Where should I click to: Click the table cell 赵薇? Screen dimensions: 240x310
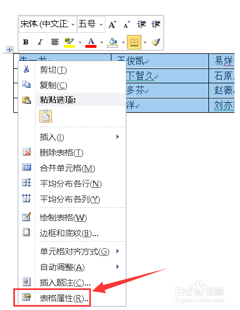222,91
